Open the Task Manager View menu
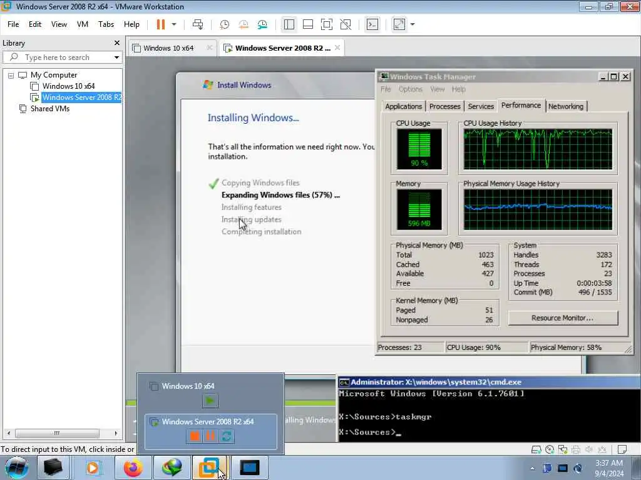The height and width of the screenshot is (480, 641). [437, 89]
